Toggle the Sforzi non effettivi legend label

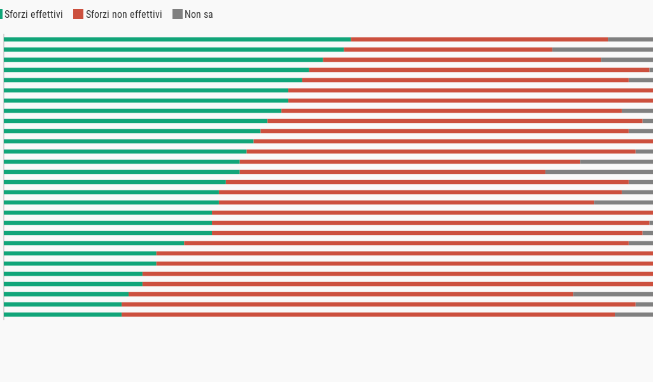click(124, 14)
